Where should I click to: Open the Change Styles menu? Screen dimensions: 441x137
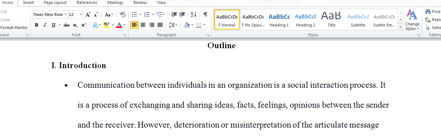pyautogui.click(x=412, y=20)
